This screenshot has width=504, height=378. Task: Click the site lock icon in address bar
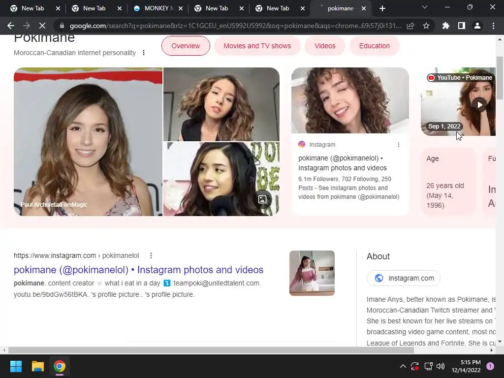62,26
